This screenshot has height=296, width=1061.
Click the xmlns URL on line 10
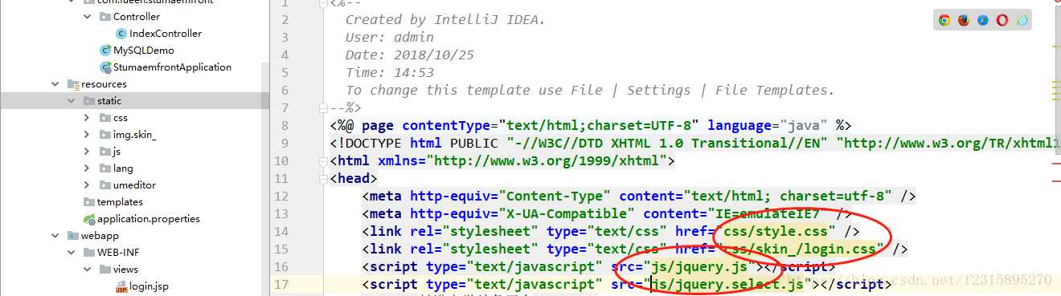[547, 160]
